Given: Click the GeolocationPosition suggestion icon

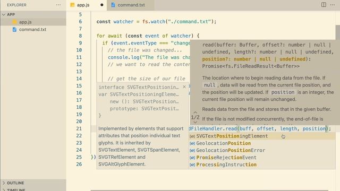Looking at the screenshot, I should 192,143.
